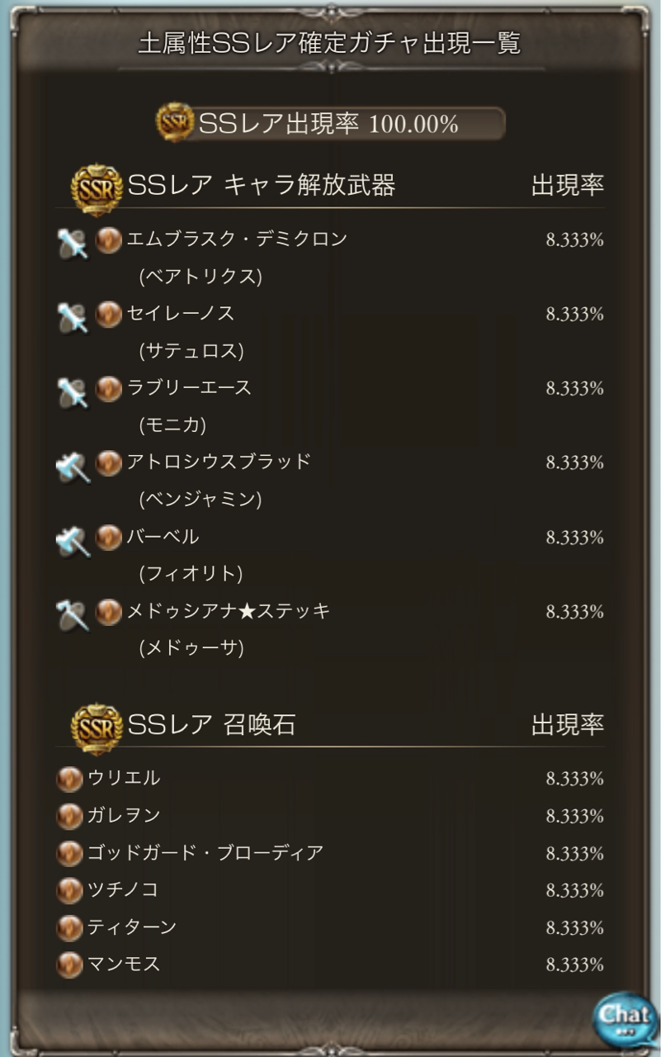Click the 土属性SSレア確定ガチャ出現一覧 title
The height and width of the screenshot is (1057, 661).
point(330,44)
